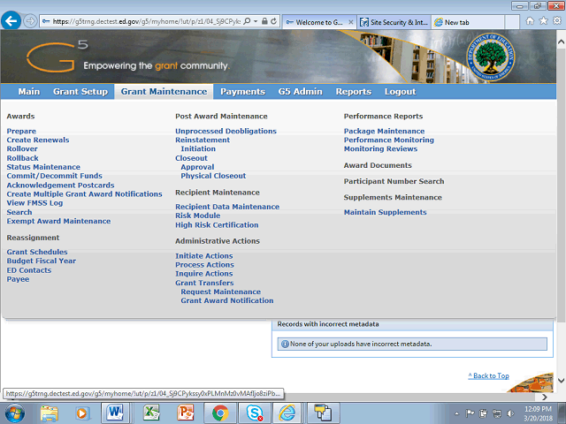566x424 pixels.
Task: Open Favorites star icon
Action: 543,21
